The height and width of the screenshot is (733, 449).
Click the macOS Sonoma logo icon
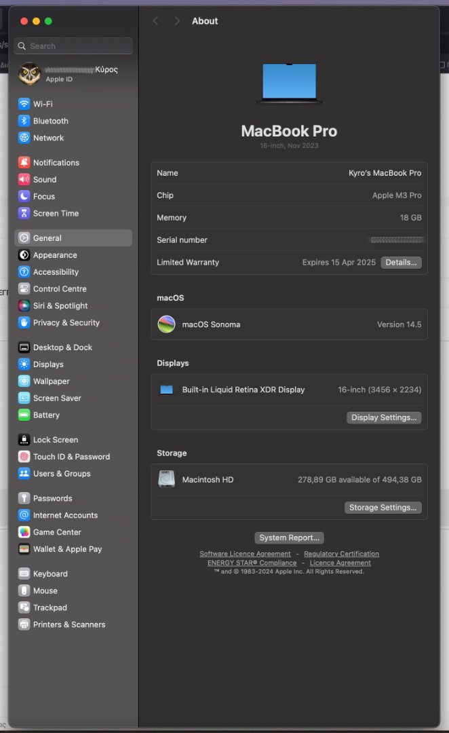[x=166, y=324]
